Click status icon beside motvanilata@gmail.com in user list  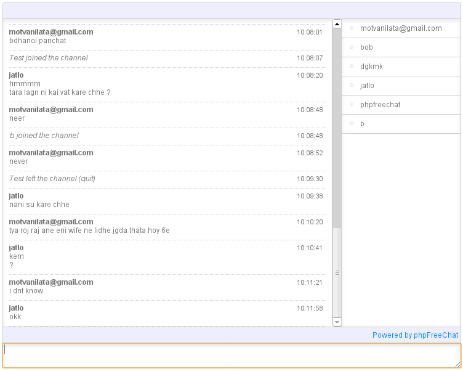click(352, 28)
